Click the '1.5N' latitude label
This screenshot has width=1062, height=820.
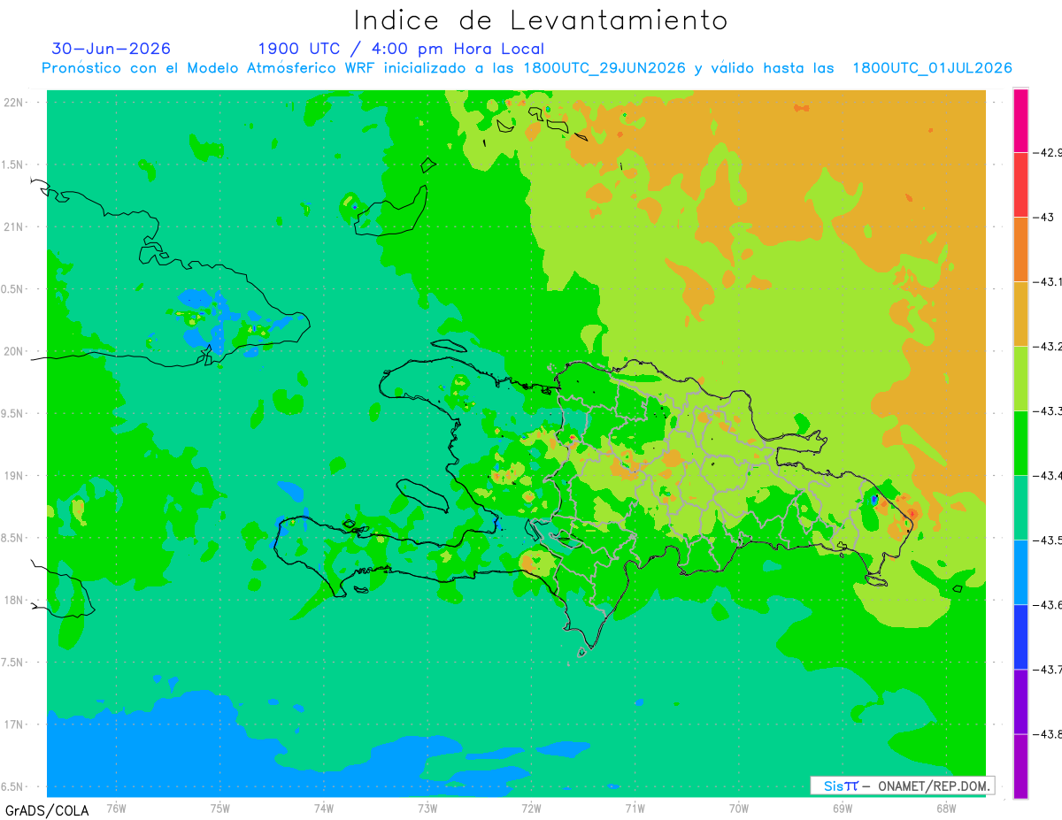click(x=13, y=165)
